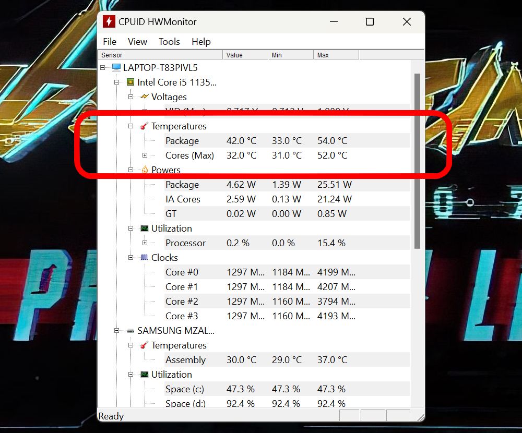
Task: Collapse the Clocks group
Action: coord(130,258)
